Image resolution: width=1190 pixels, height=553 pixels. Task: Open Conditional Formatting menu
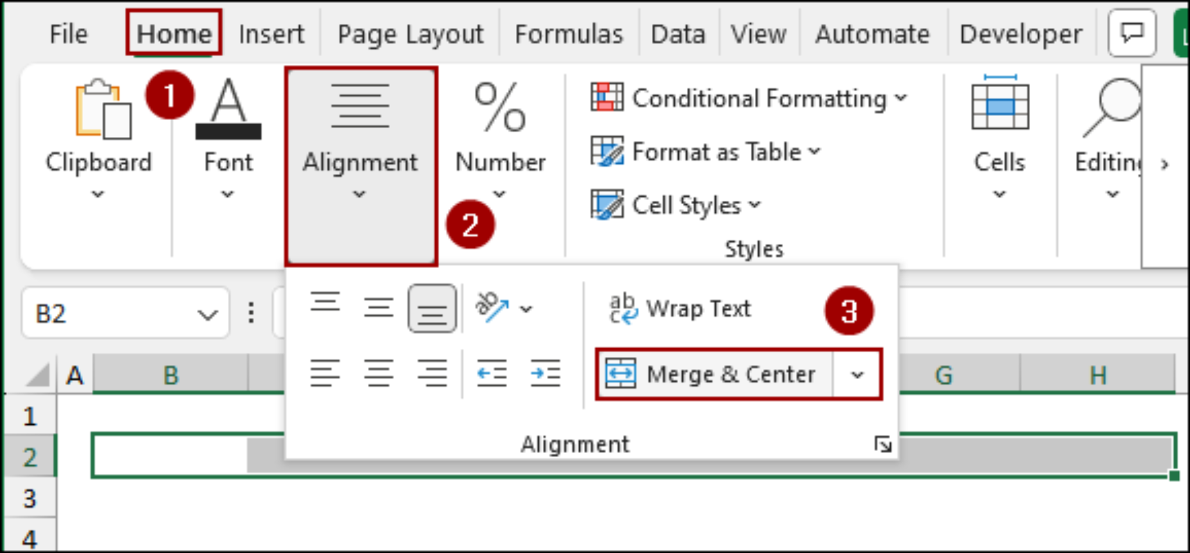748,98
